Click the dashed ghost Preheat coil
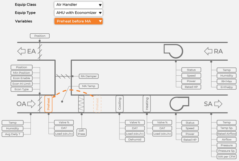The height and width of the screenshot is (161, 239). point(97,104)
